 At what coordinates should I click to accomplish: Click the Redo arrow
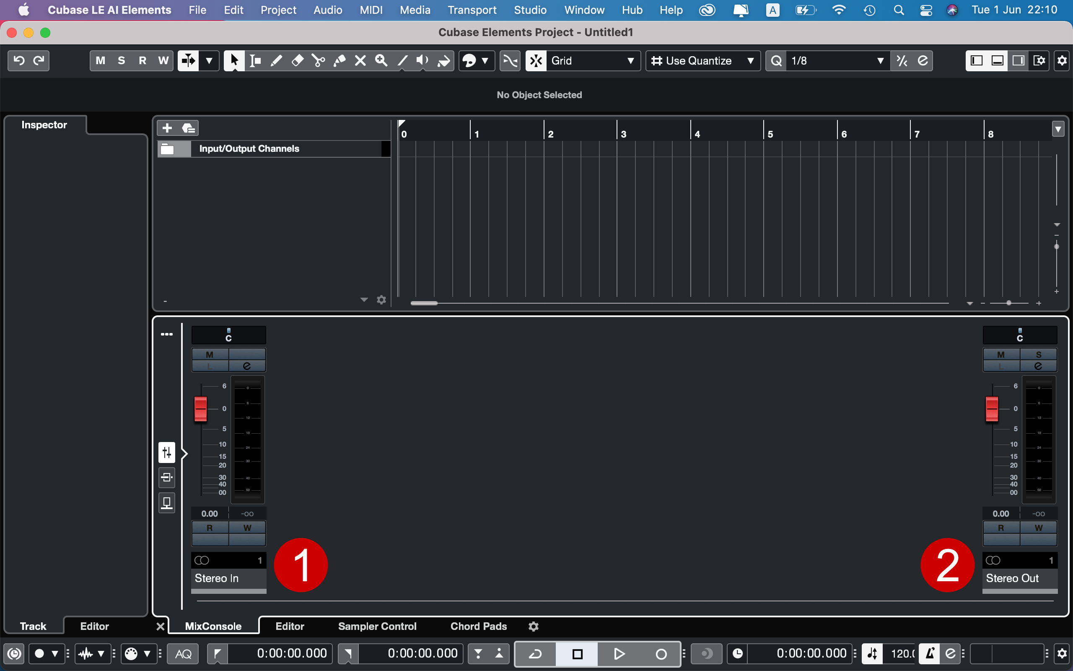tap(39, 60)
